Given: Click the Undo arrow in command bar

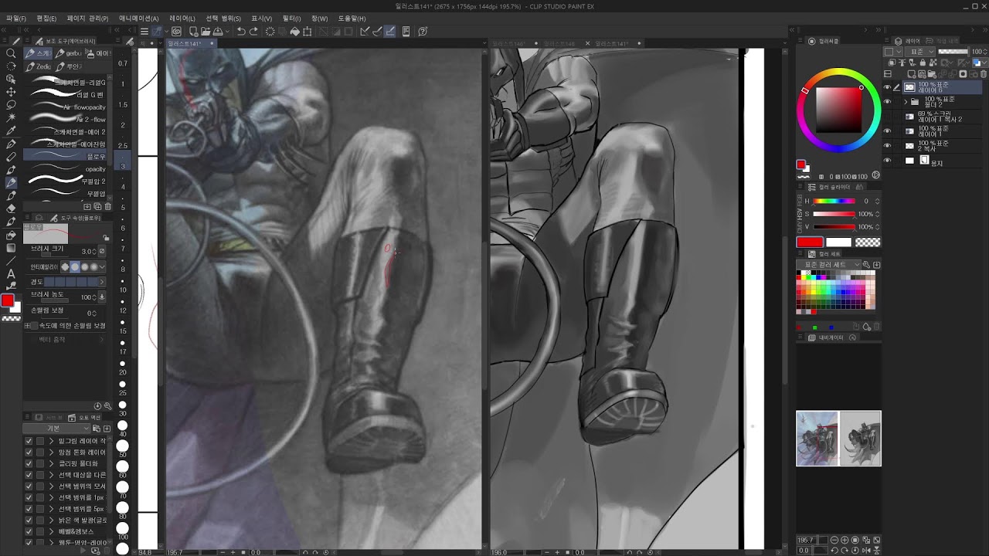Looking at the screenshot, I should pyautogui.click(x=241, y=32).
